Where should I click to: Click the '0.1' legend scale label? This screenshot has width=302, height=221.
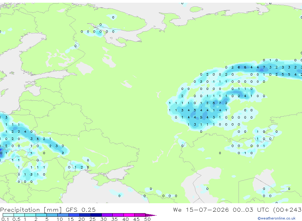pyautogui.click(x=5, y=219)
